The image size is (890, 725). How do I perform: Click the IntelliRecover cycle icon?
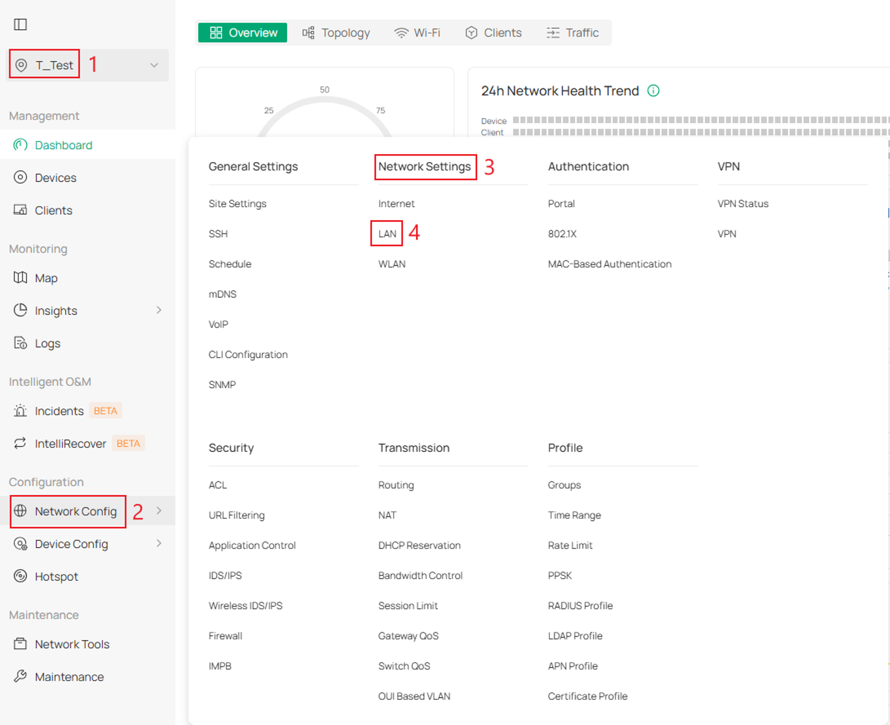coord(20,443)
